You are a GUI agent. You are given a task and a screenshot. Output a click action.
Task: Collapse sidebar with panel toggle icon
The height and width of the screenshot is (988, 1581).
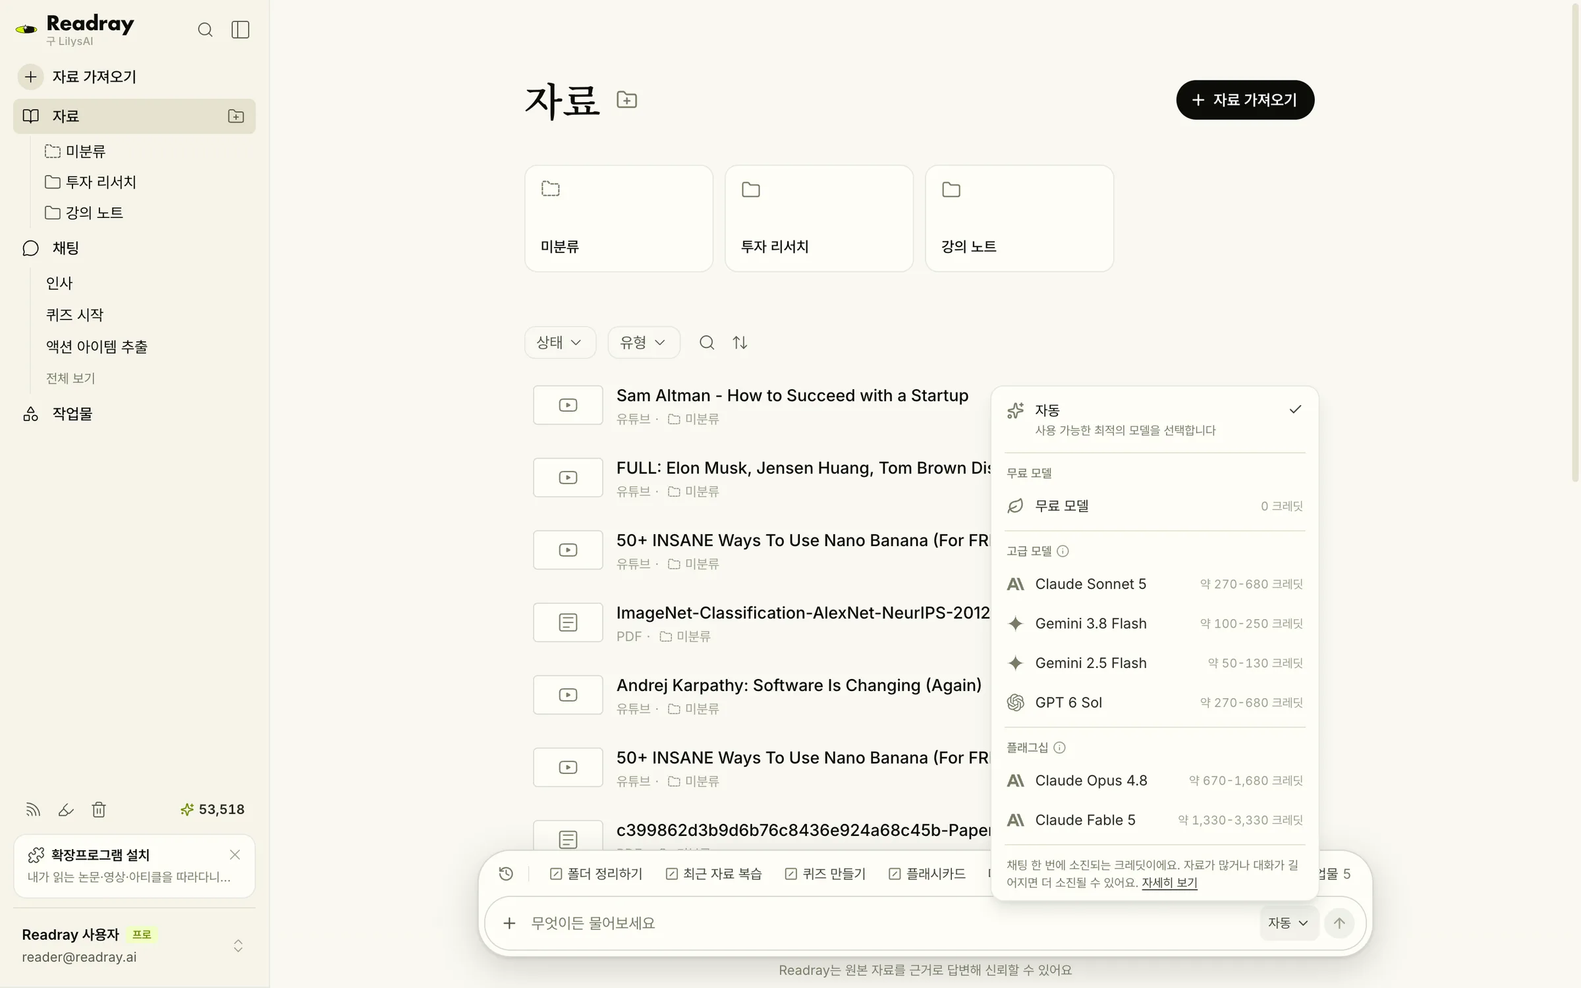[x=240, y=30]
